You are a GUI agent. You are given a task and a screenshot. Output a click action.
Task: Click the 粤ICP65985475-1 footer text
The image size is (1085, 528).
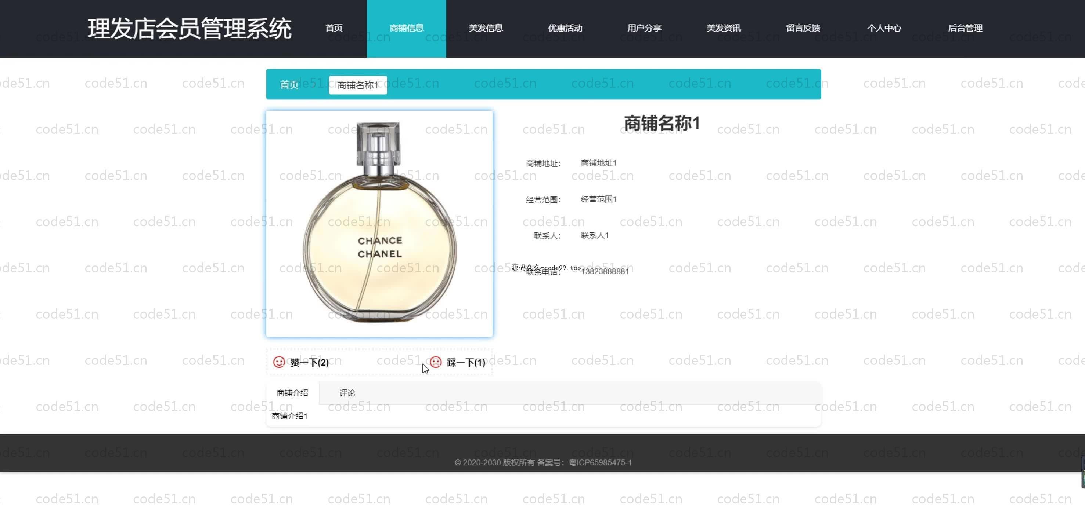600,462
